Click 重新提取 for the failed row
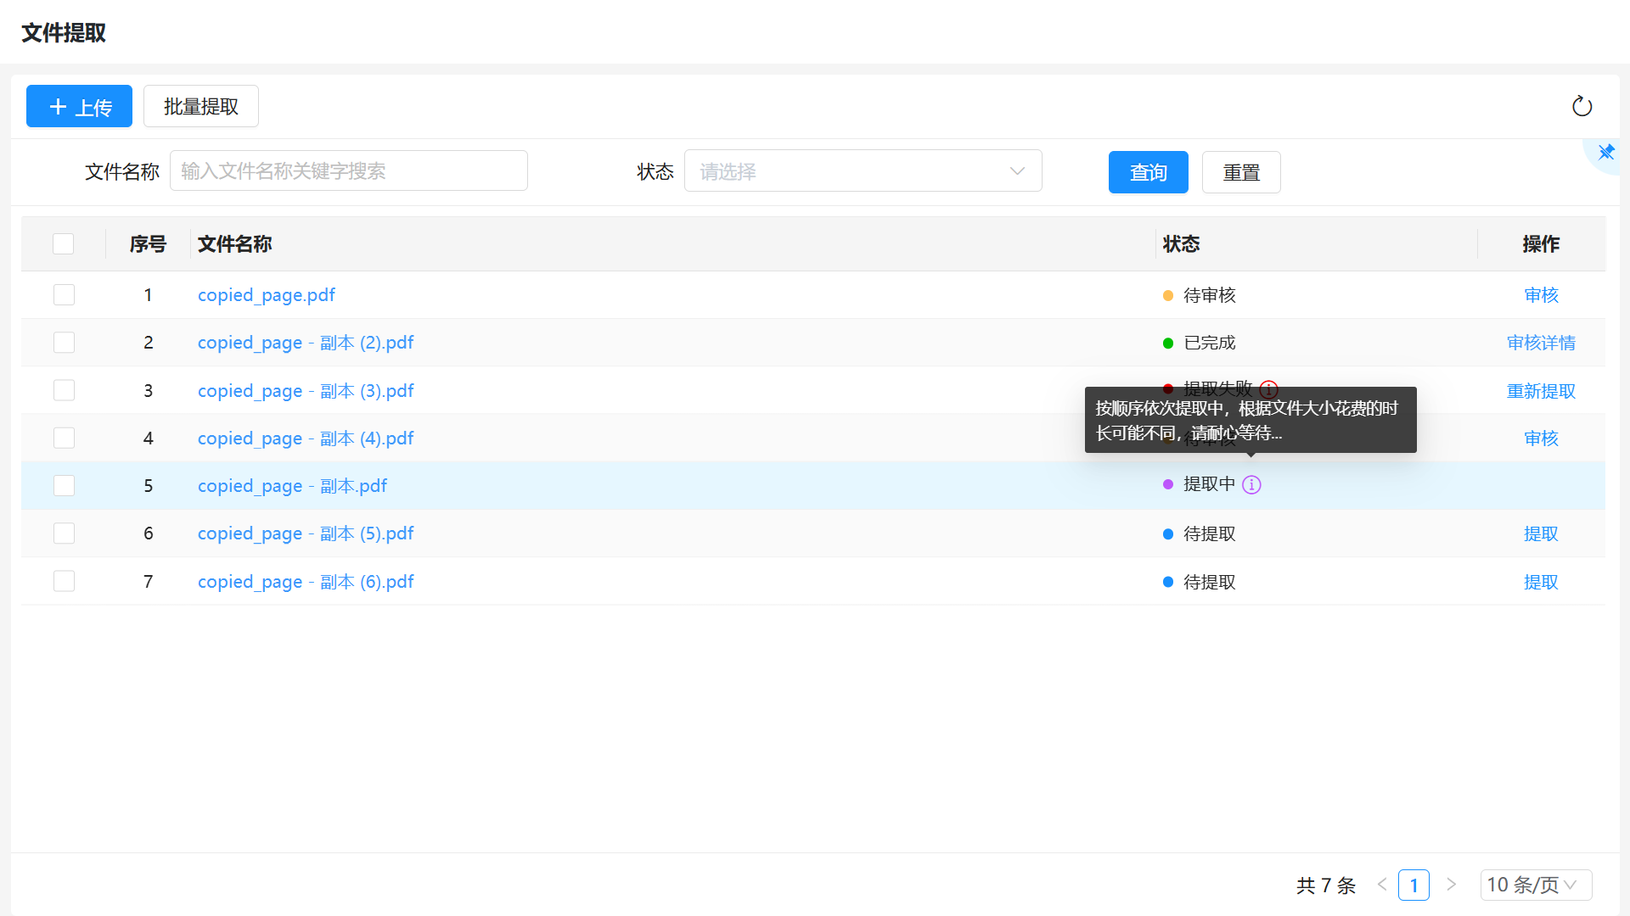The height and width of the screenshot is (916, 1630). pyautogui.click(x=1540, y=391)
